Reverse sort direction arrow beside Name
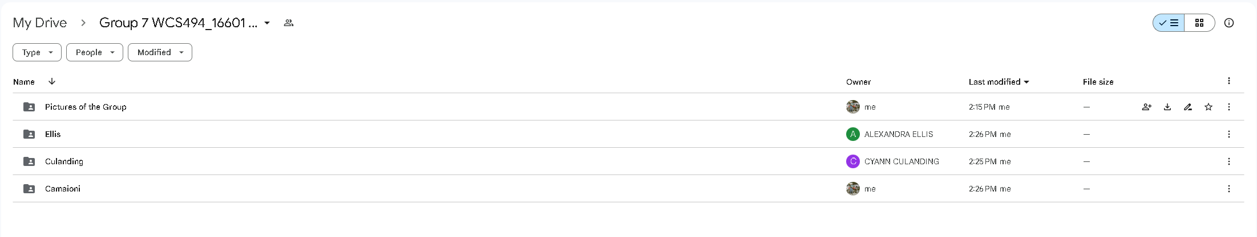1257x237 pixels. [x=52, y=81]
